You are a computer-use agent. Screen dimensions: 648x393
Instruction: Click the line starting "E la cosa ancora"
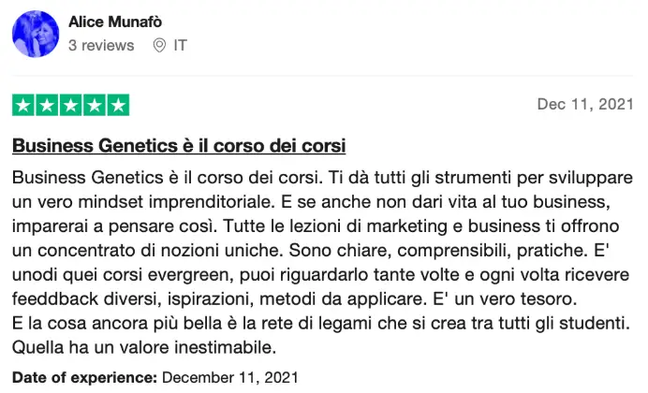coord(318,322)
